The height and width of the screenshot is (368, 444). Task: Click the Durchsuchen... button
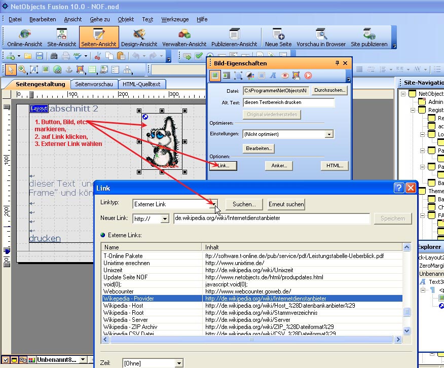coord(330,90)
